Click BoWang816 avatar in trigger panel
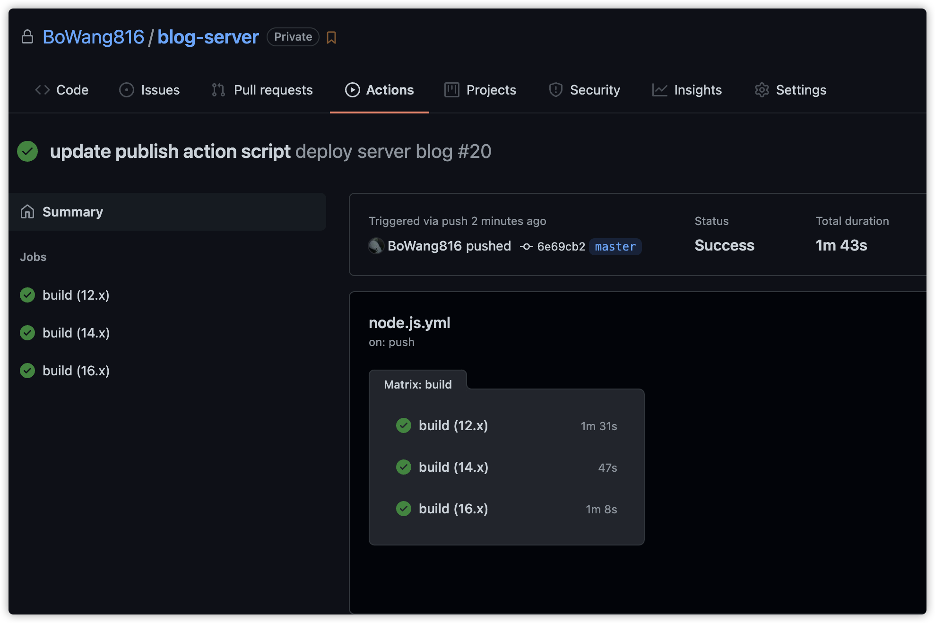 [x=376, y=246]
